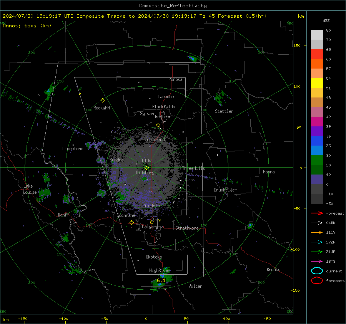Click the orange 111V arrow legend icon
This screenshot has width=346, height=324.
click(x=317, y=232)
